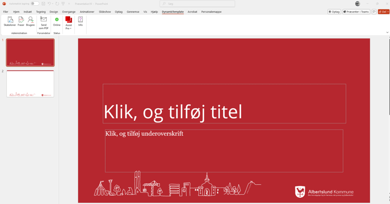Image resolution: width=390 pixels, height=204 pixels.
Task: Send the presentation as PDF
Action: tap(44, 23)
